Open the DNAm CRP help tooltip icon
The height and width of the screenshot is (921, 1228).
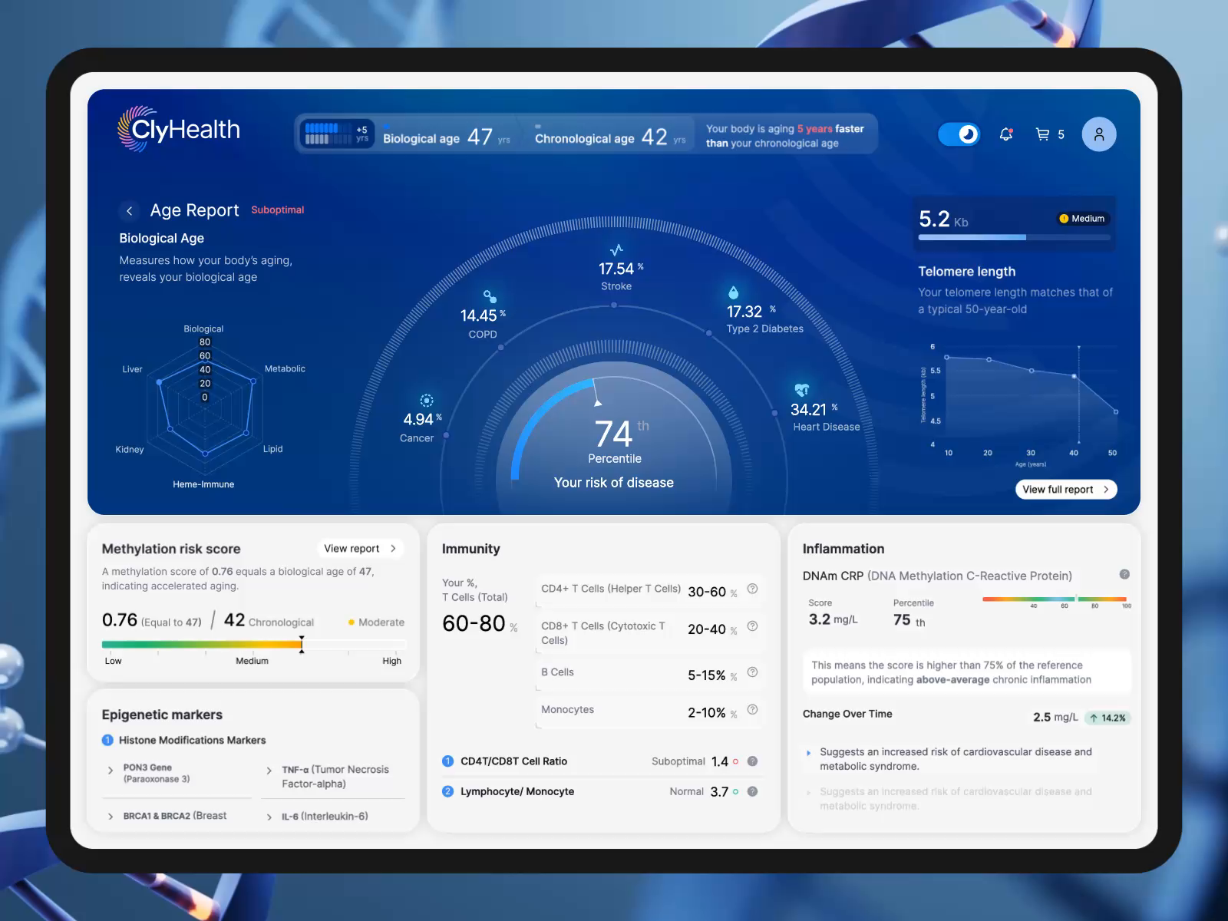[1125, 574]
